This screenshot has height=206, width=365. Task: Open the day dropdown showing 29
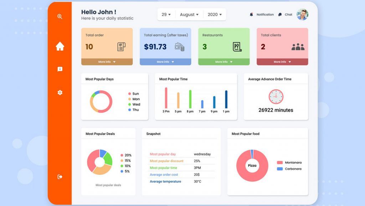coord(166,14)
